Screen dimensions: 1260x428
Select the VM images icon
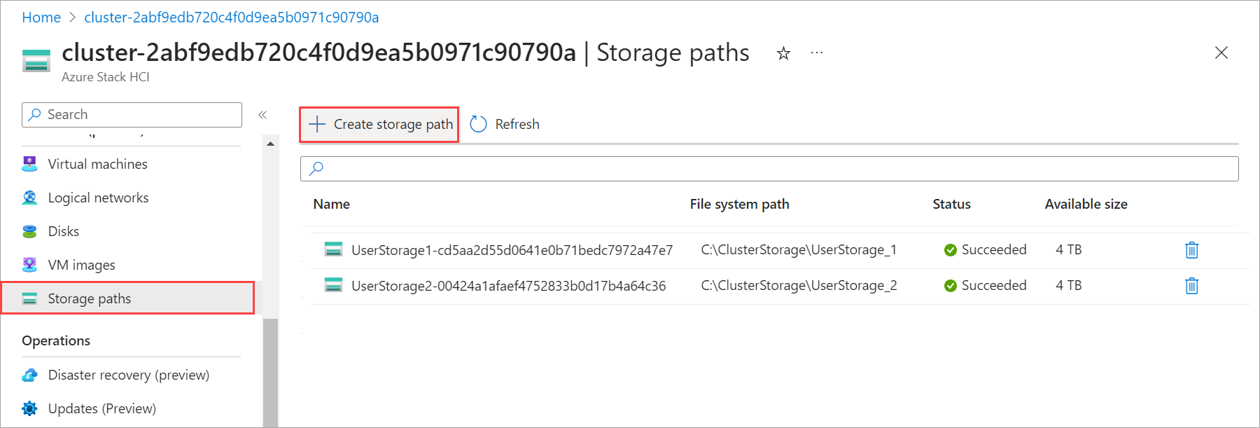coord(29,264)
